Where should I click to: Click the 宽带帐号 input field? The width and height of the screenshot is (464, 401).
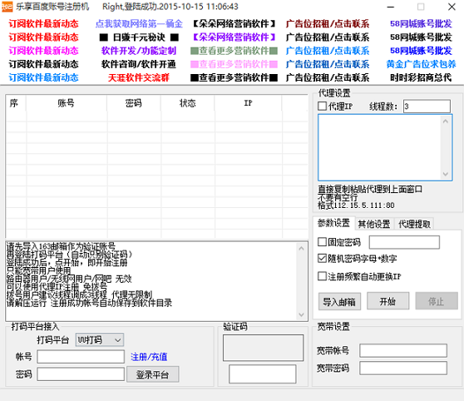point(403,350)
